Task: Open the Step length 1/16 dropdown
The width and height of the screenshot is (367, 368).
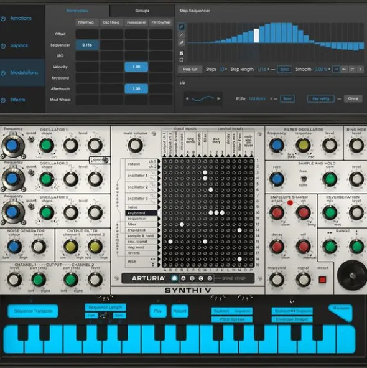Action: tap(263, 70)
